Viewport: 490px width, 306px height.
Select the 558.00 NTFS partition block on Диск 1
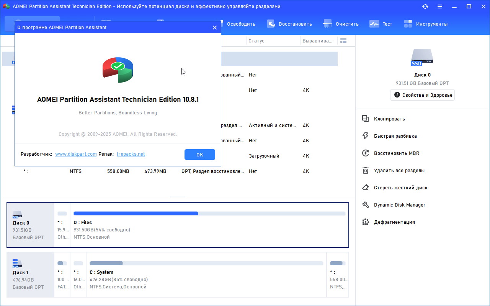[x=338, y=275]
